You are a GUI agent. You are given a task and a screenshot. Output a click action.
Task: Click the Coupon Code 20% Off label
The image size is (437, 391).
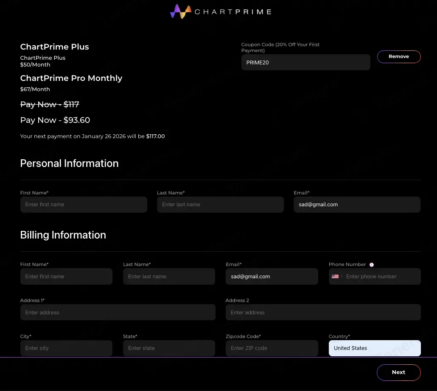click(x=280, y=47)
